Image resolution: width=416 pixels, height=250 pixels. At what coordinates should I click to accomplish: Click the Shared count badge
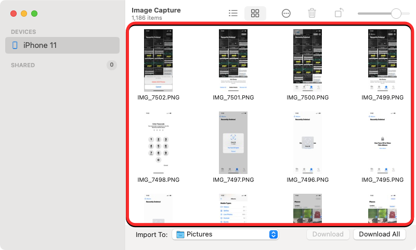[x=111, y=65]
